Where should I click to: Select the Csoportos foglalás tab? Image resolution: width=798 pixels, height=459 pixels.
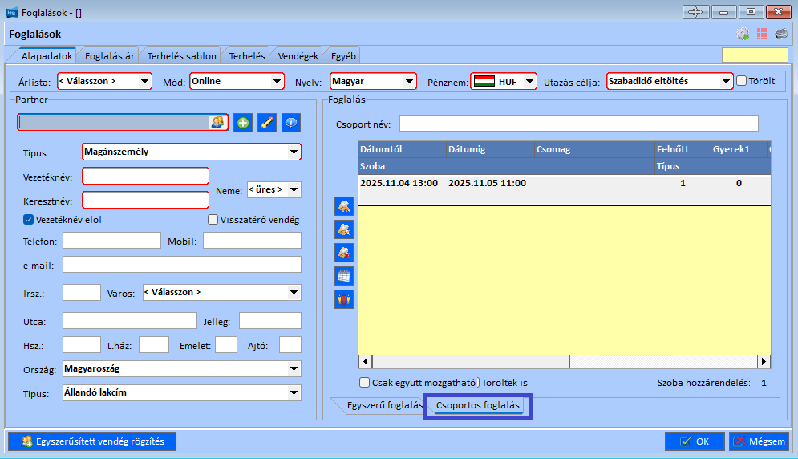(477, 406)
